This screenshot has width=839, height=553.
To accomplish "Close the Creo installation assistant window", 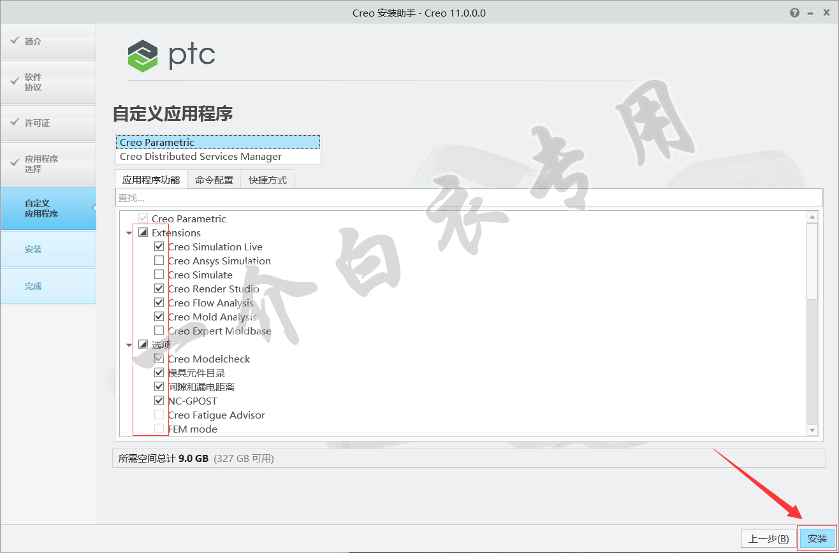I will coord(826,13).
